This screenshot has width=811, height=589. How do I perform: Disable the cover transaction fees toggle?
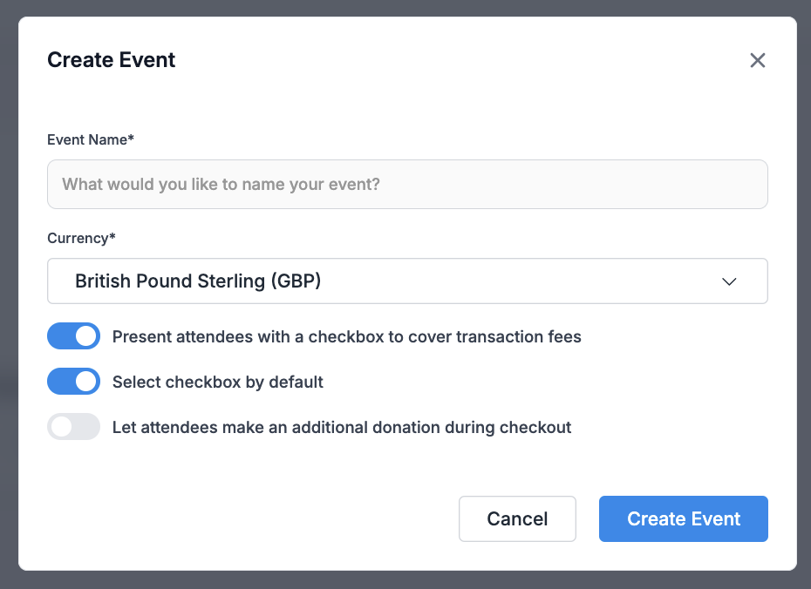[x=73, y=336]
